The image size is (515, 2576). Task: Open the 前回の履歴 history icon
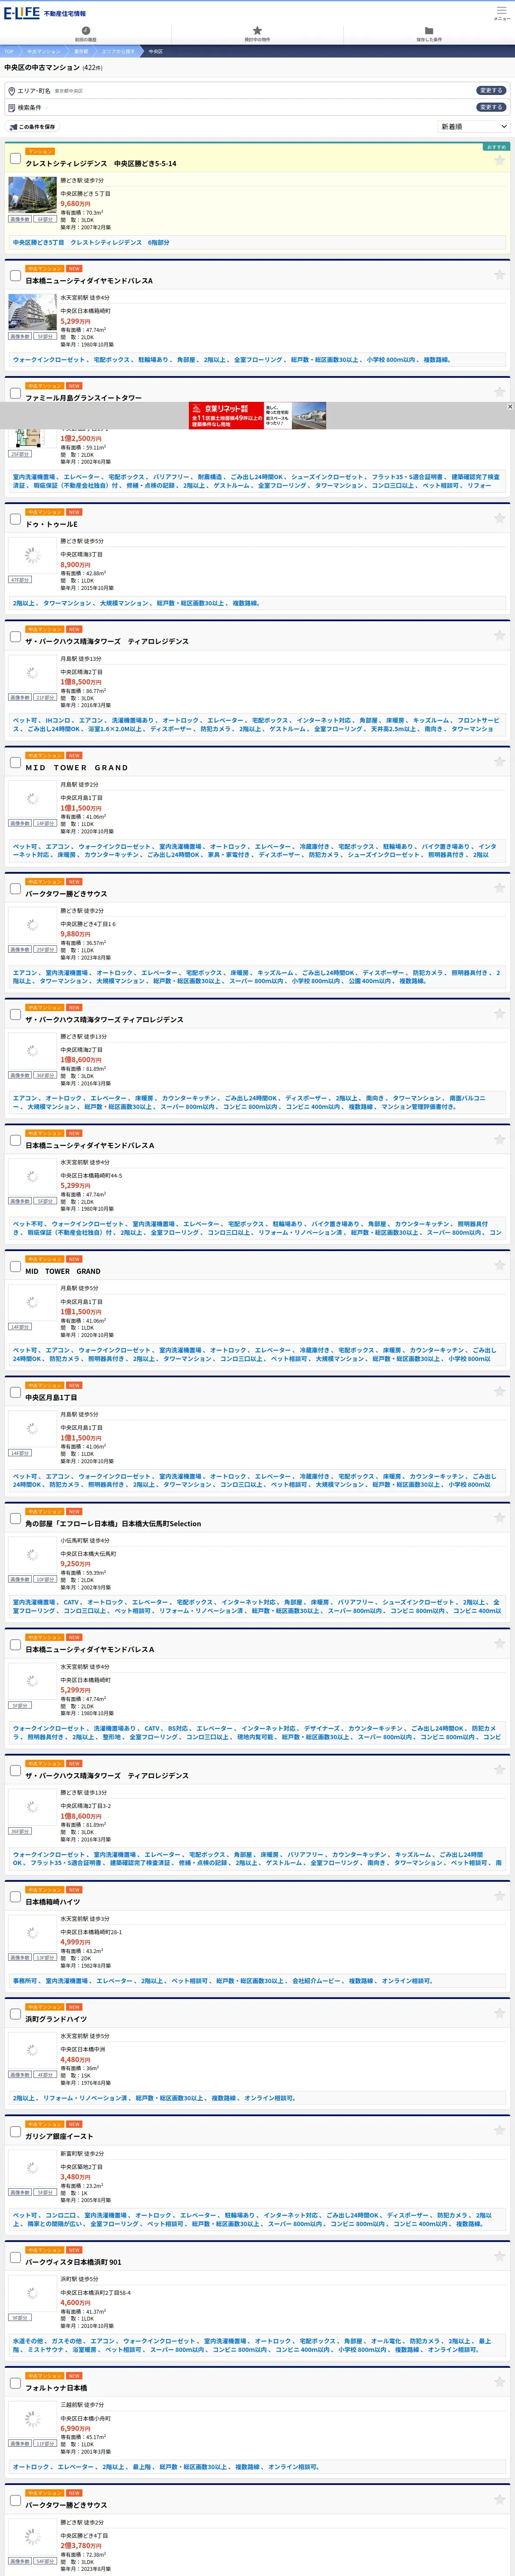[86, 30]
